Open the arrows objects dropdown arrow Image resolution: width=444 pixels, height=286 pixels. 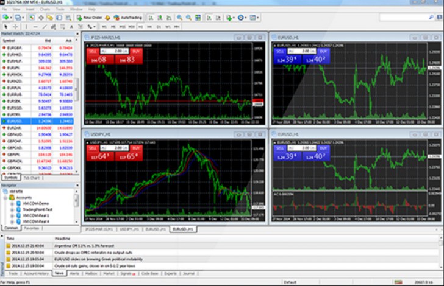click(x=95, y=27)
